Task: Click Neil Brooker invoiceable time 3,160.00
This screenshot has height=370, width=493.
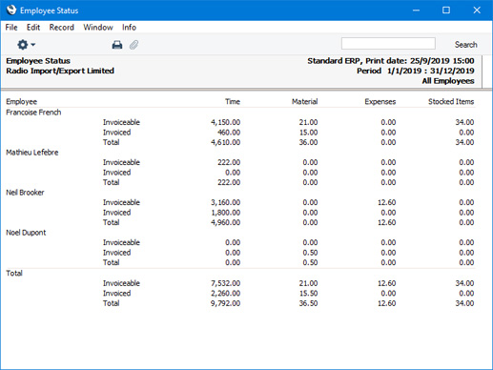Action: coord(225,202)
